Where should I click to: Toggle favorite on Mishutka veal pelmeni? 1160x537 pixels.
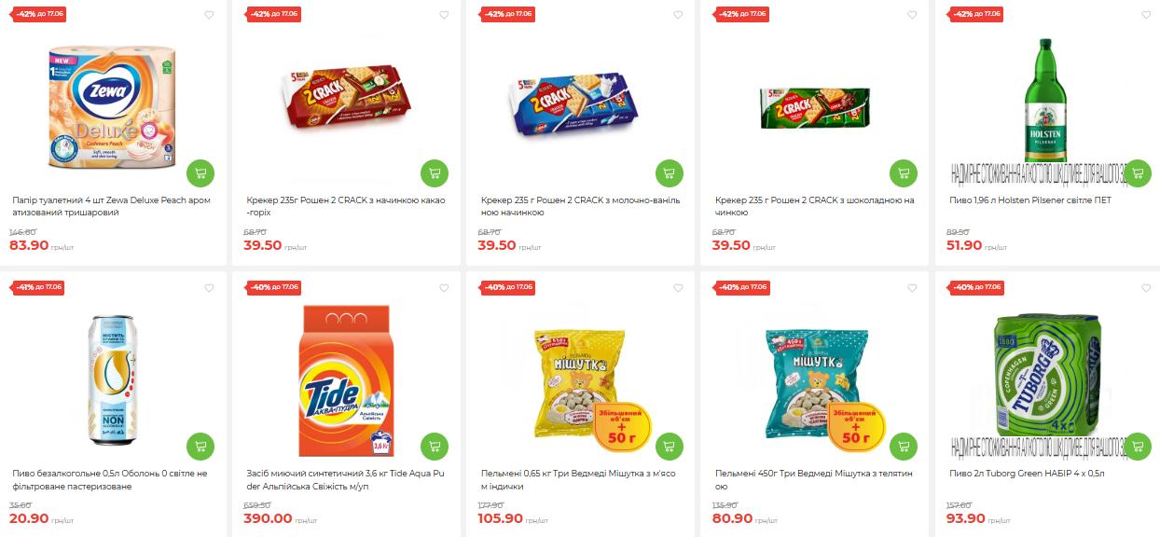[x=911, y=288]
